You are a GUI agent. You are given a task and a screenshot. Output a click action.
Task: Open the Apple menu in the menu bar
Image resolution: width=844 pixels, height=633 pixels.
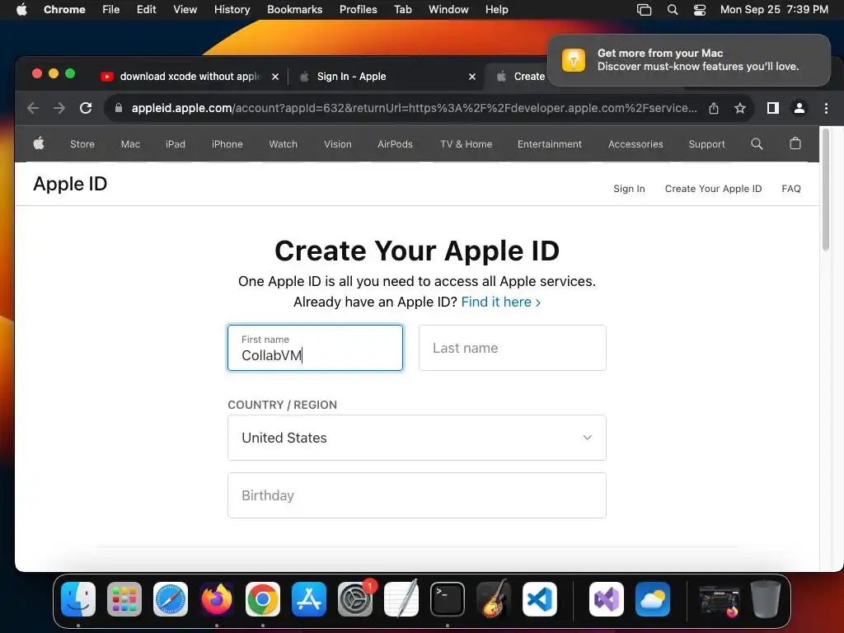coord(21,10)
